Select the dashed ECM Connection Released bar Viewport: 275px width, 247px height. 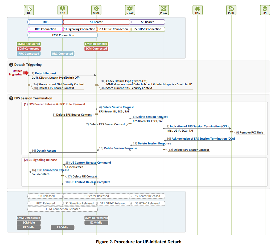click(63, 209)
